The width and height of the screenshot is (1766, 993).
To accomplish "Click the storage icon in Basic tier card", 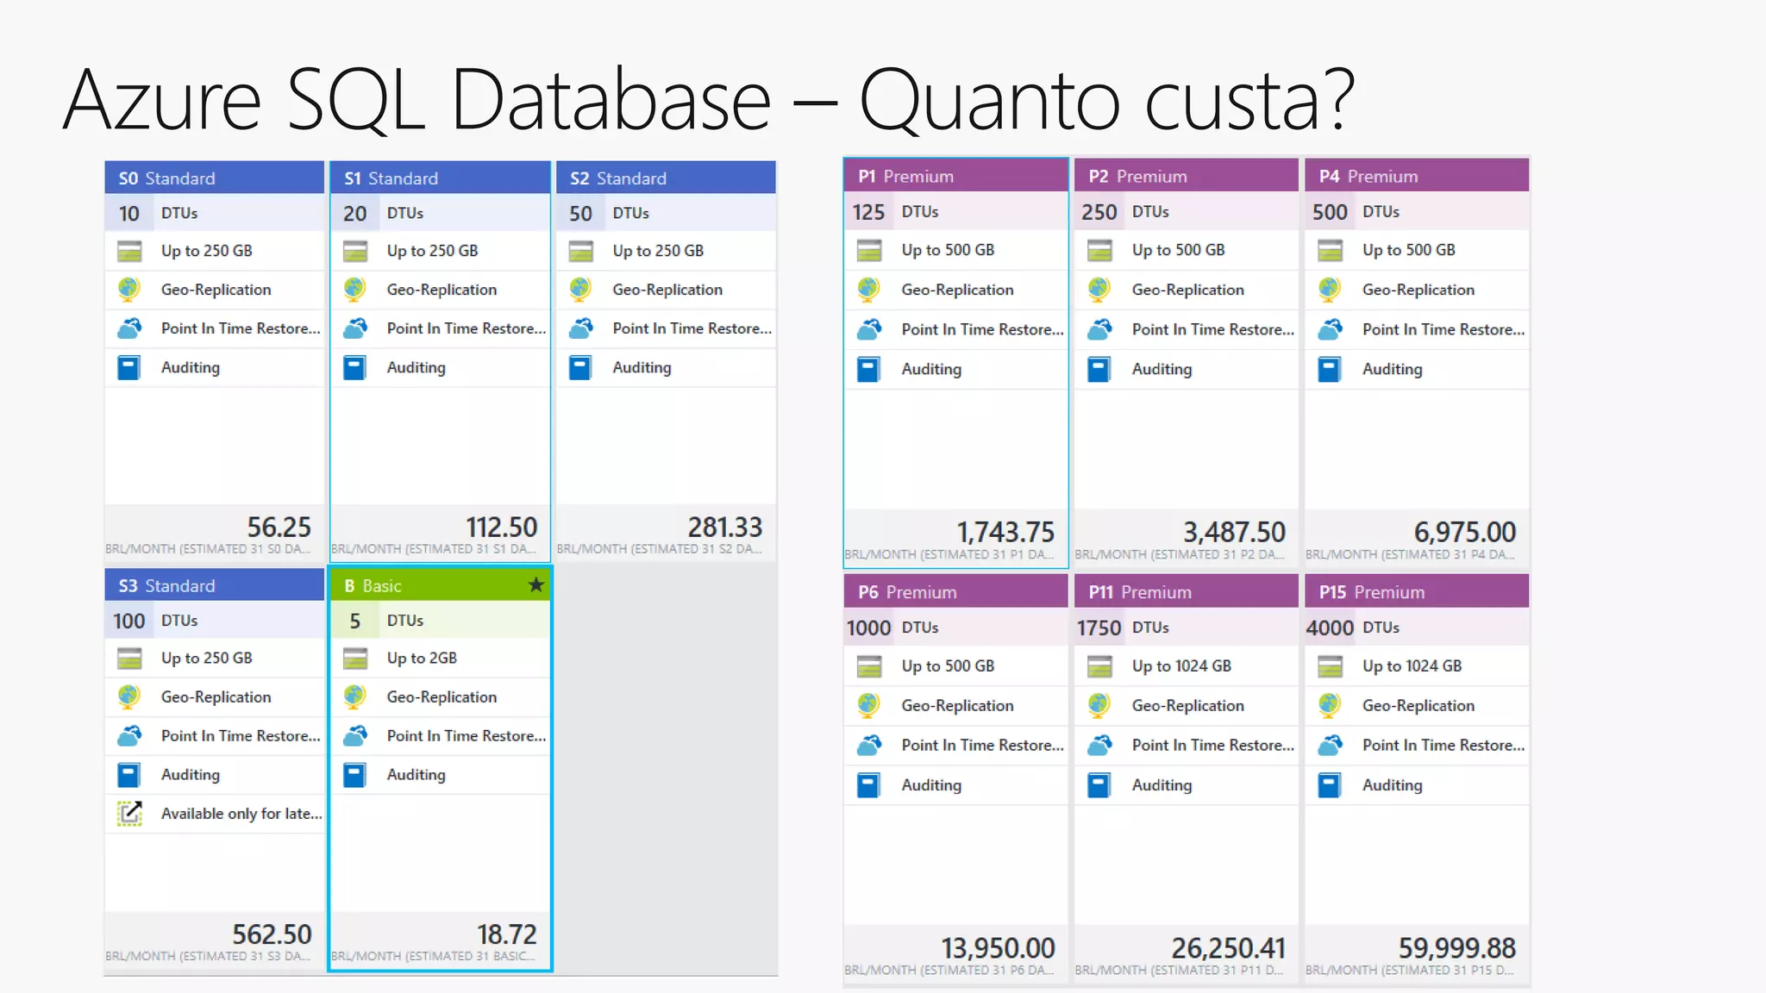I will (x=355, y=659).
